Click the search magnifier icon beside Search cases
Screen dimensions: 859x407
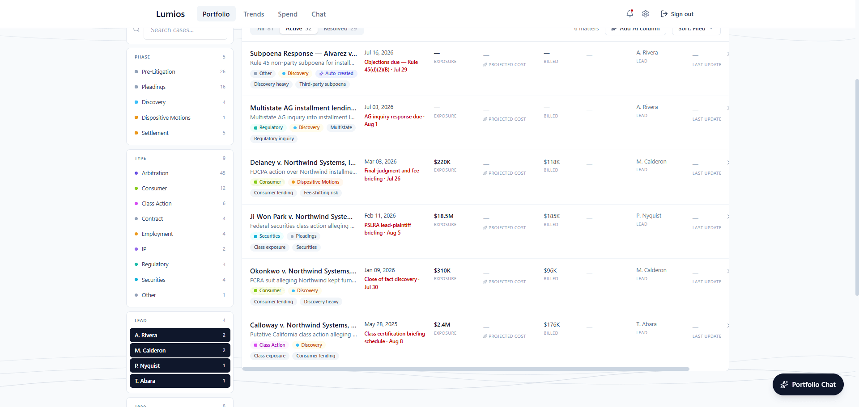136,29
